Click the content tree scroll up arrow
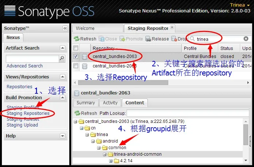 click(246, 121)
